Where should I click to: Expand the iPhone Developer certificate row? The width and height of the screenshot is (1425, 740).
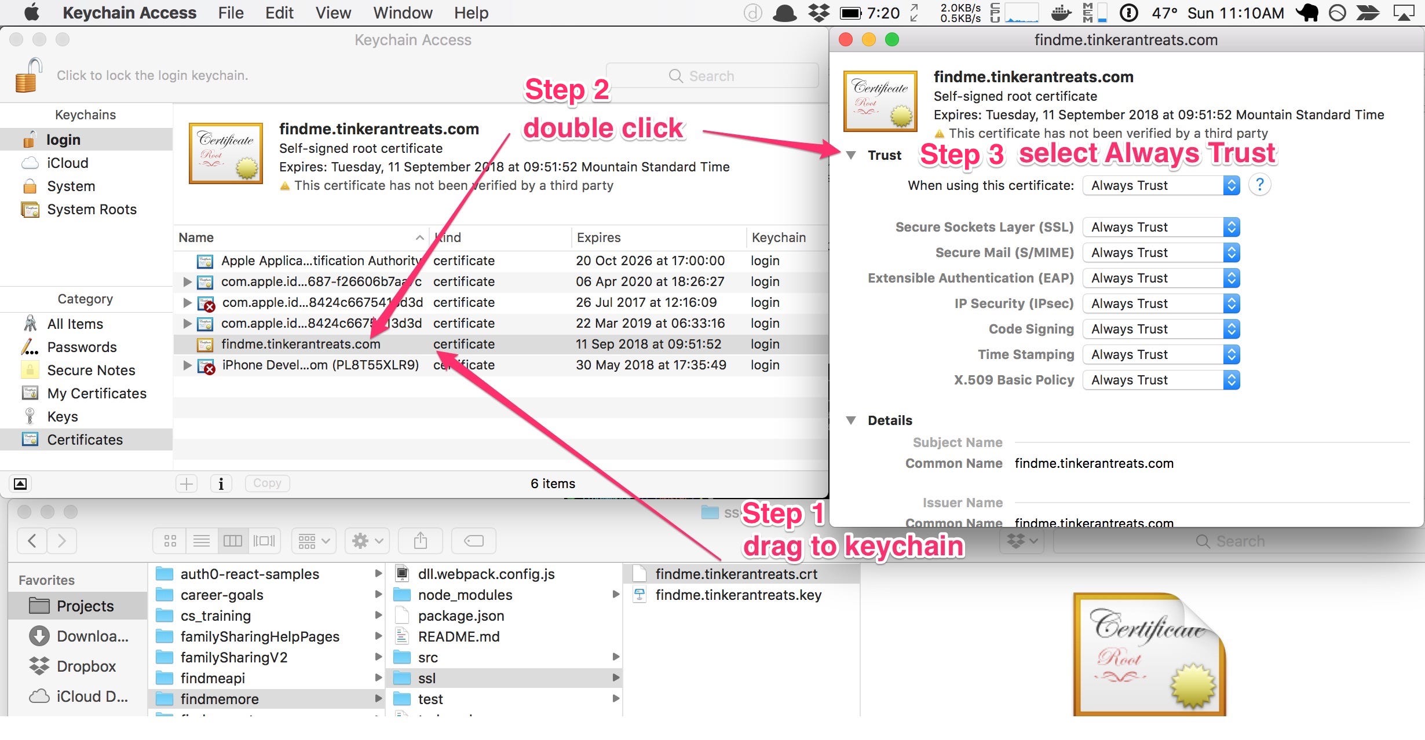[187, 365]
